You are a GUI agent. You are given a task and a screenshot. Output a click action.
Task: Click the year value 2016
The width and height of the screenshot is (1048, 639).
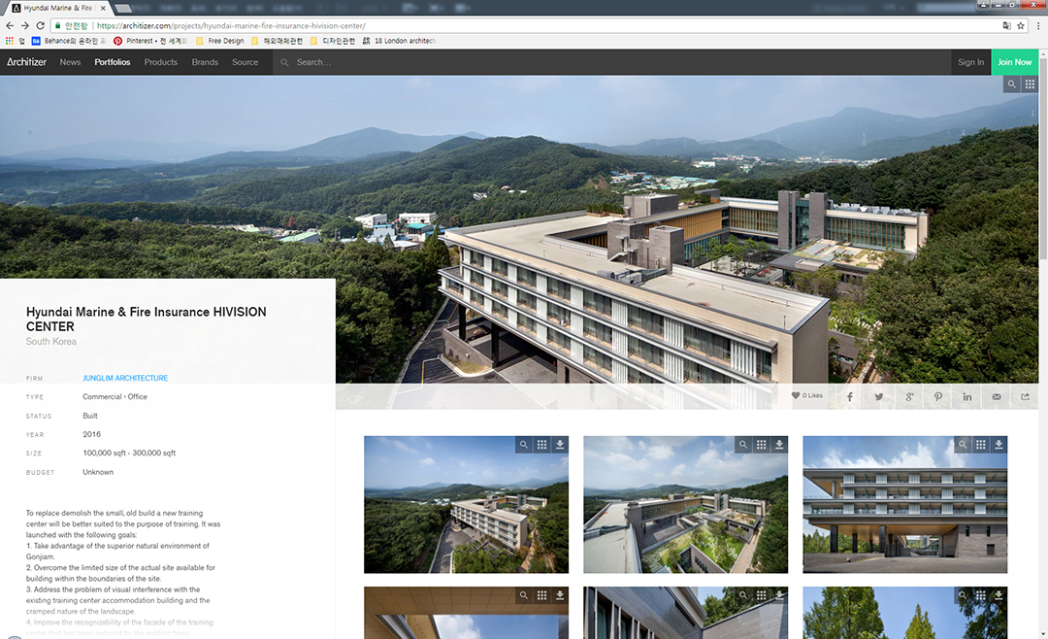pyautogui.click(x=91, y=434)
